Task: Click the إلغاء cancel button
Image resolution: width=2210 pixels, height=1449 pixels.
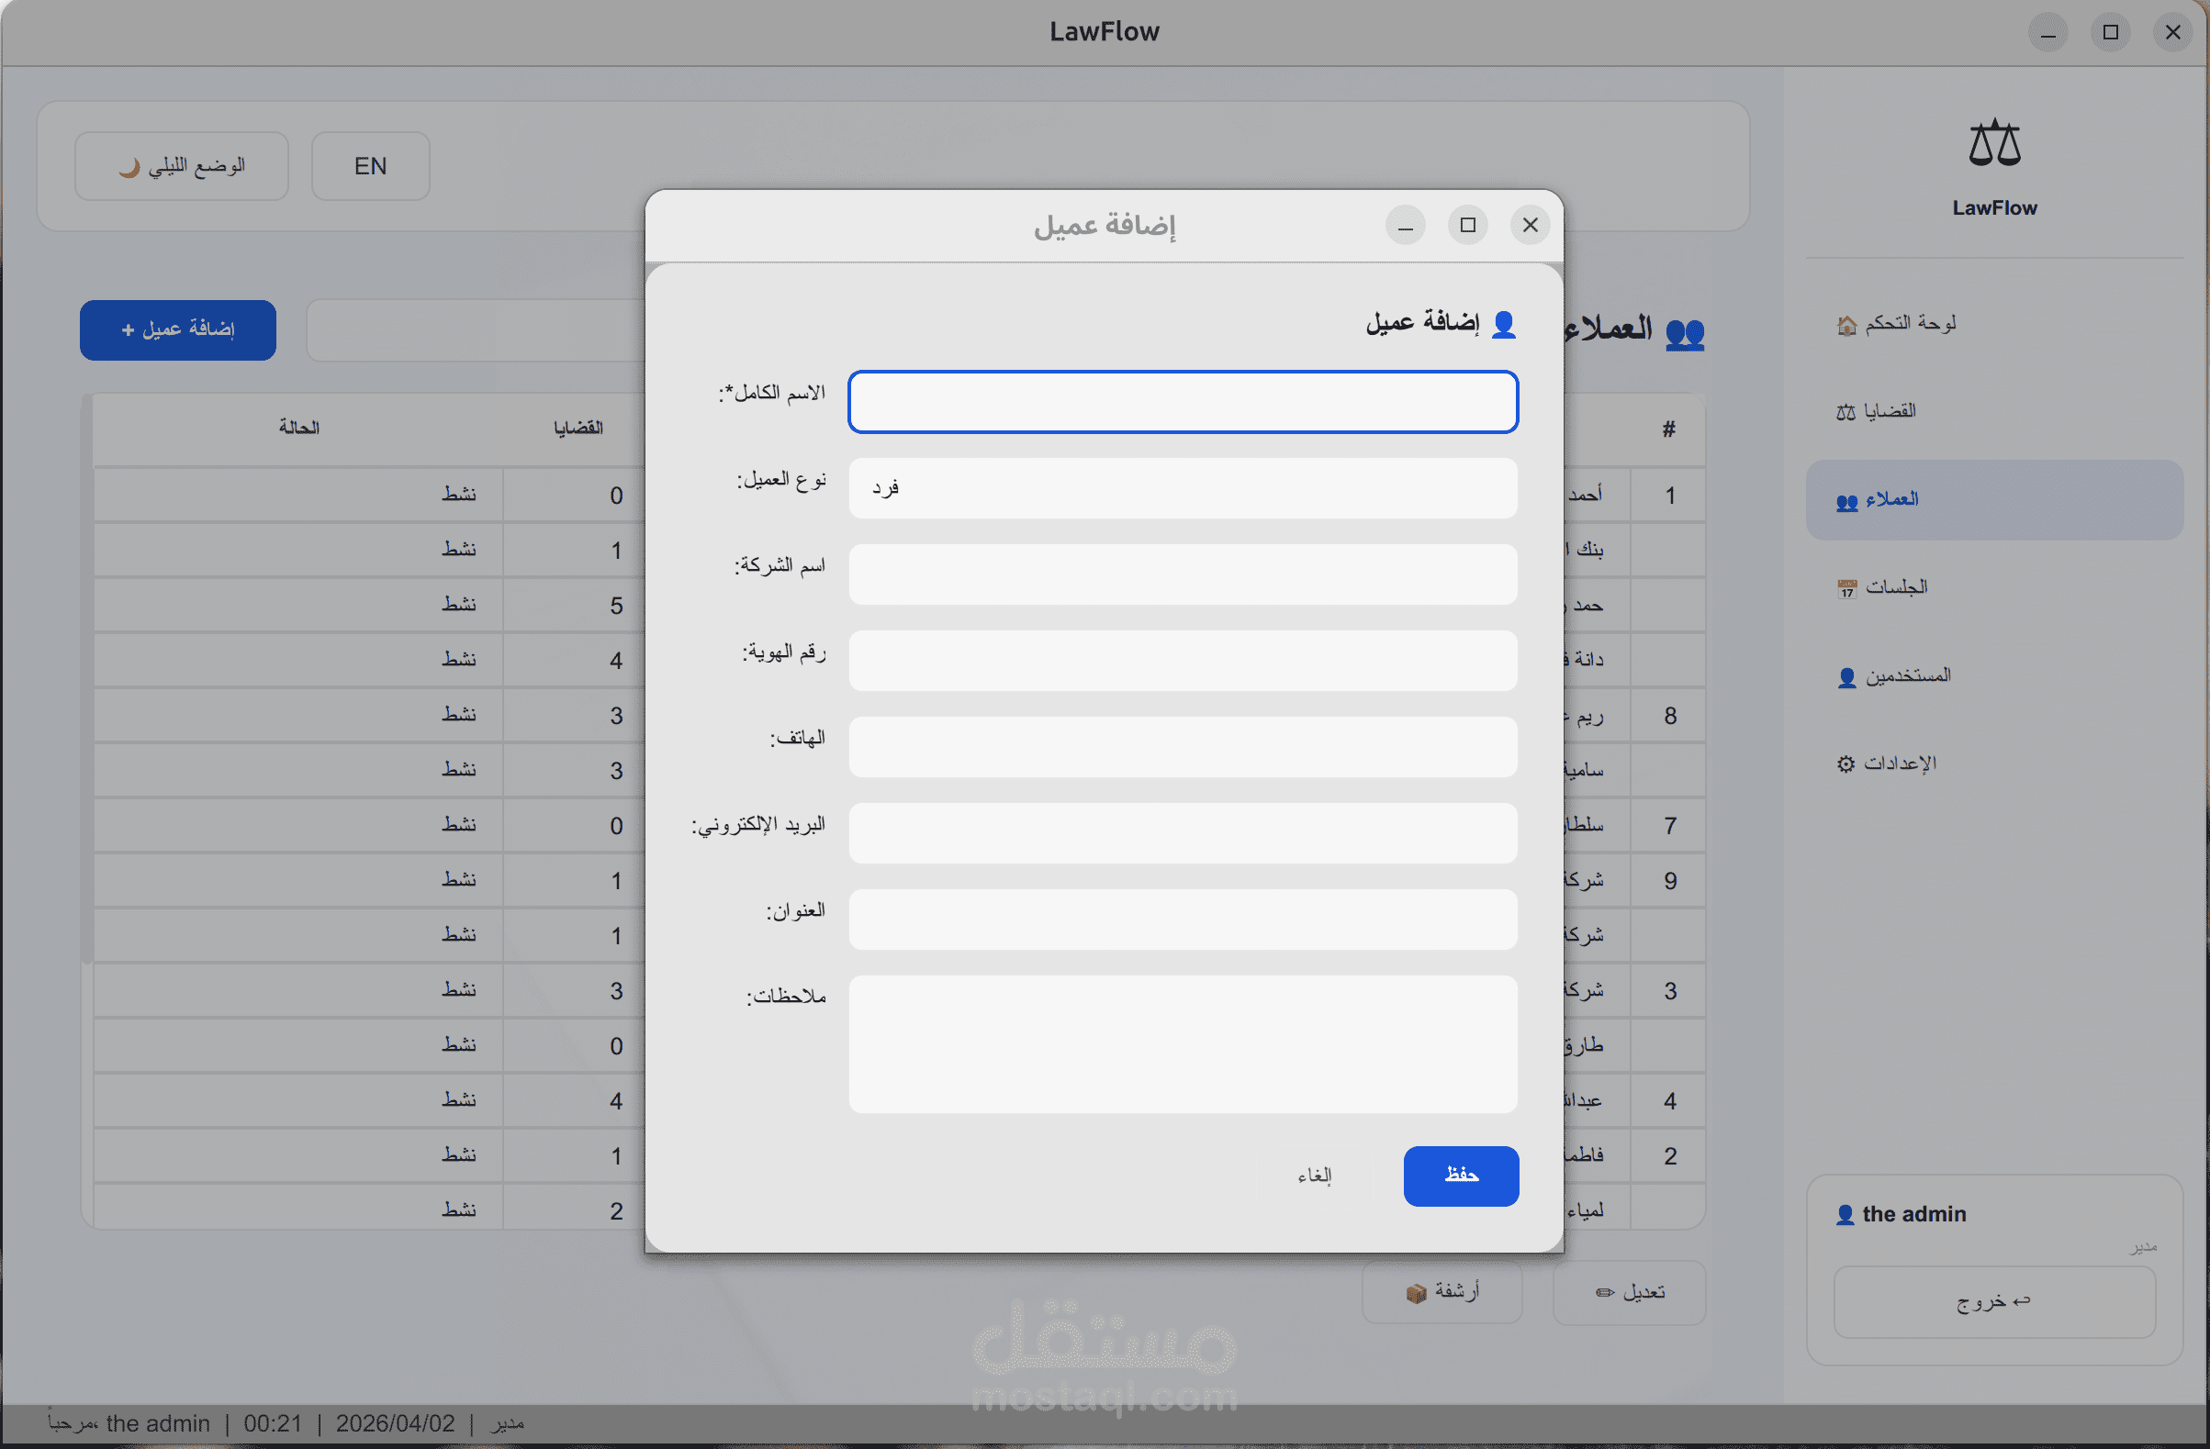Action: pyautogui.click(x=1314, y=1176)
